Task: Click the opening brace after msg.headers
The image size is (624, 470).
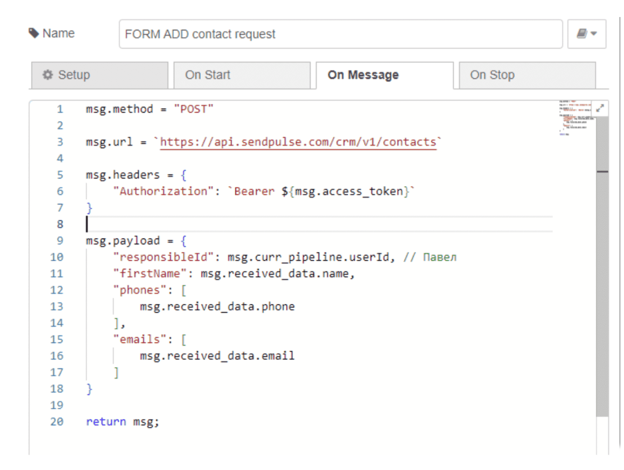Action: [183, 175]
